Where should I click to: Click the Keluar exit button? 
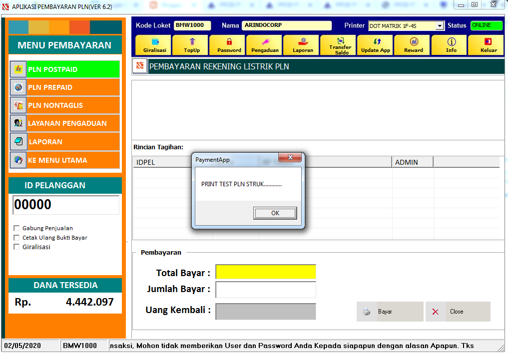487,45
